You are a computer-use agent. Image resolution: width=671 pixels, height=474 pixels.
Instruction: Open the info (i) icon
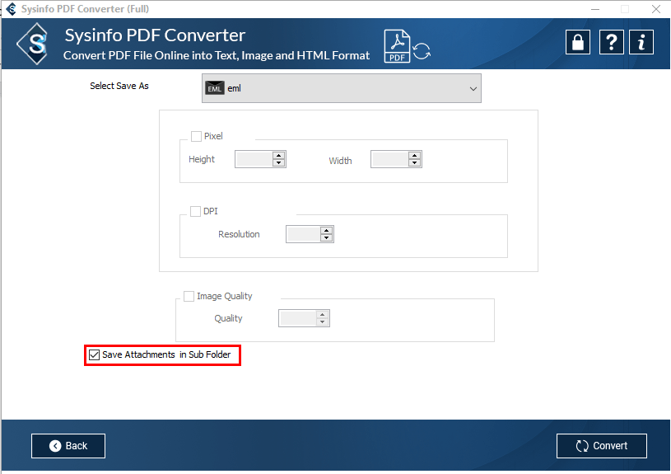641,42
